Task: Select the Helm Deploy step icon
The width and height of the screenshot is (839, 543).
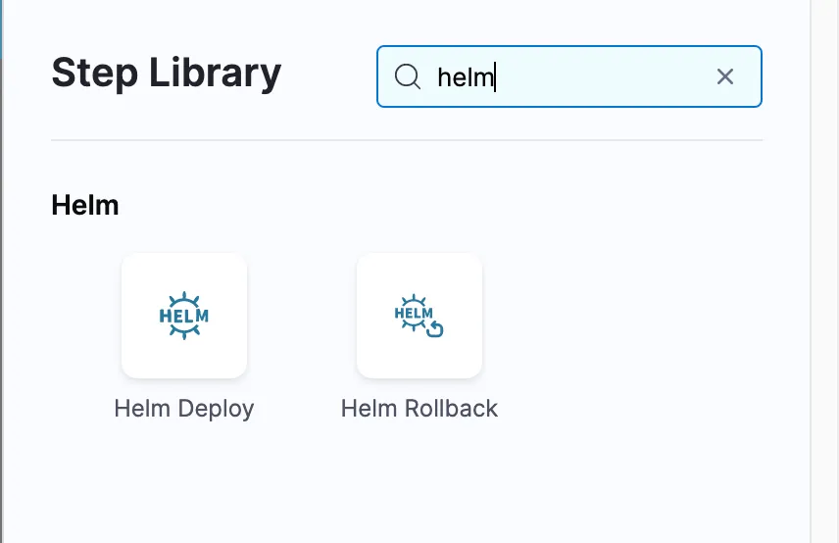Action: (184, 316)
